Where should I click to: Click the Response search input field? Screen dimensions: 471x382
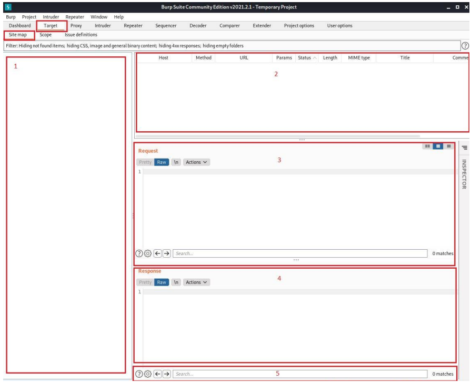(x=300, y=374)
